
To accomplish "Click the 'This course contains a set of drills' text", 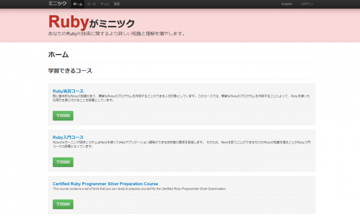I will point(139,188).
